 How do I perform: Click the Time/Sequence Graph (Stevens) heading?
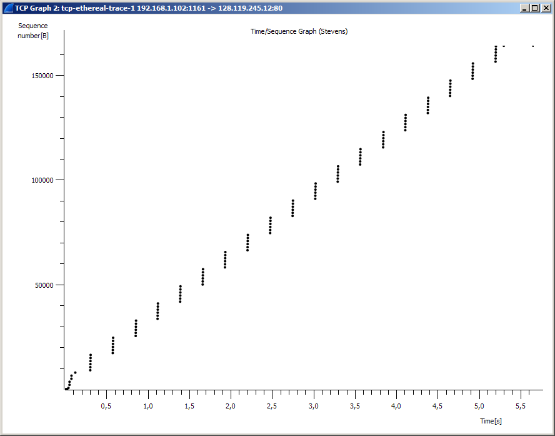pyautogui.click(x=299, y=31)
